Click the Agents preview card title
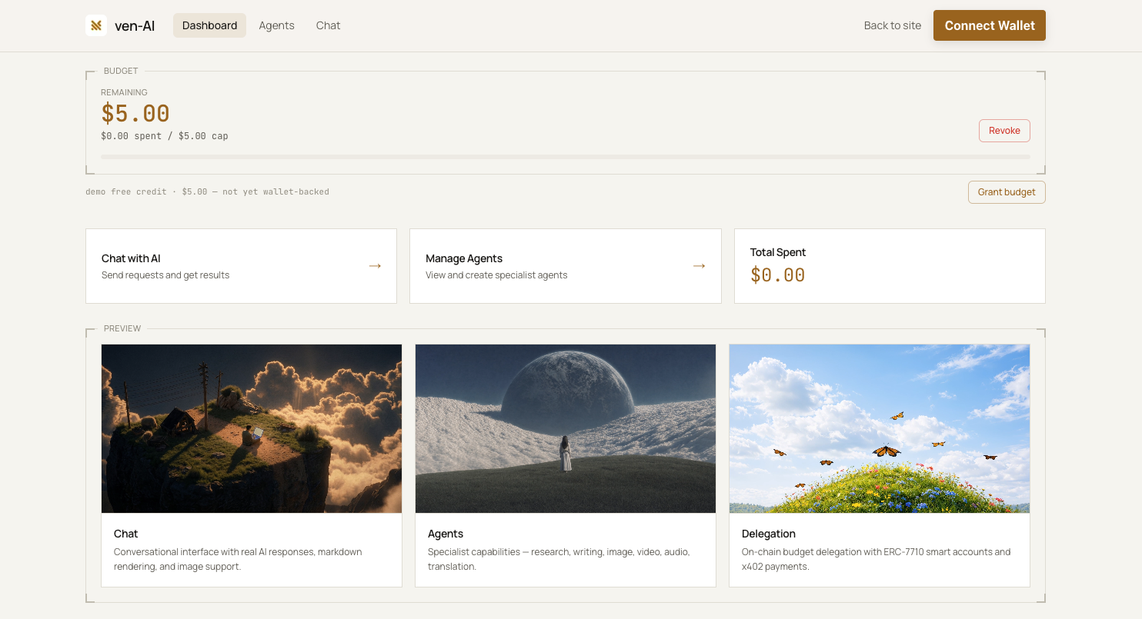1142x619 pixels. (x=446, y=534)
